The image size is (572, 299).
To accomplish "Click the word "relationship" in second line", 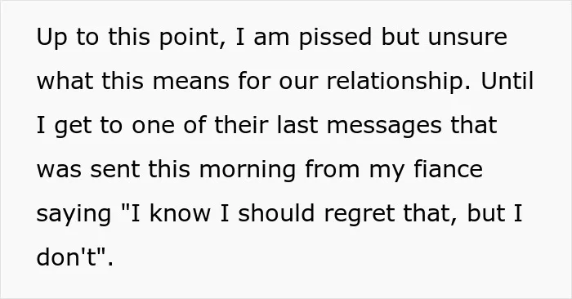I will click(399, 81).
